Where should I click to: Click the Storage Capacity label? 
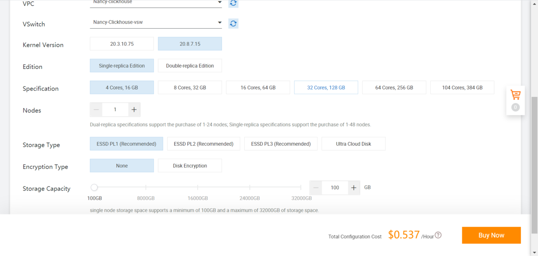click(x=47, y=189)
